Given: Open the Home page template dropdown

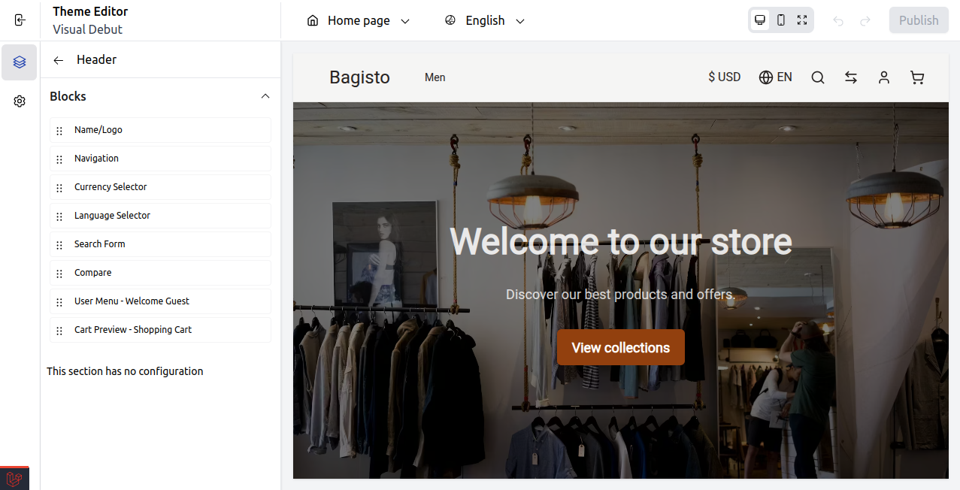Looking at the screenshot, I should [x=359, y=20].
